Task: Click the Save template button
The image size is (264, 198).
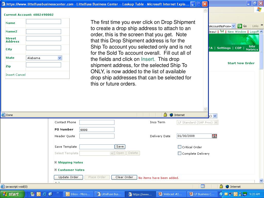Action: [120, 146]
